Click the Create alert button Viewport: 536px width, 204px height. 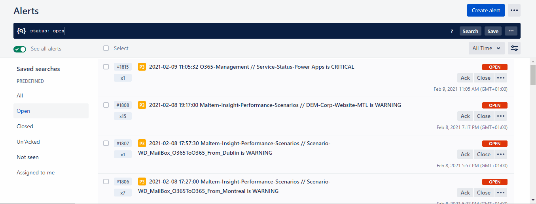[486, 10]
